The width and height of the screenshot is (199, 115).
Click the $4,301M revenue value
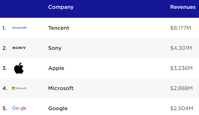point(181,48)
